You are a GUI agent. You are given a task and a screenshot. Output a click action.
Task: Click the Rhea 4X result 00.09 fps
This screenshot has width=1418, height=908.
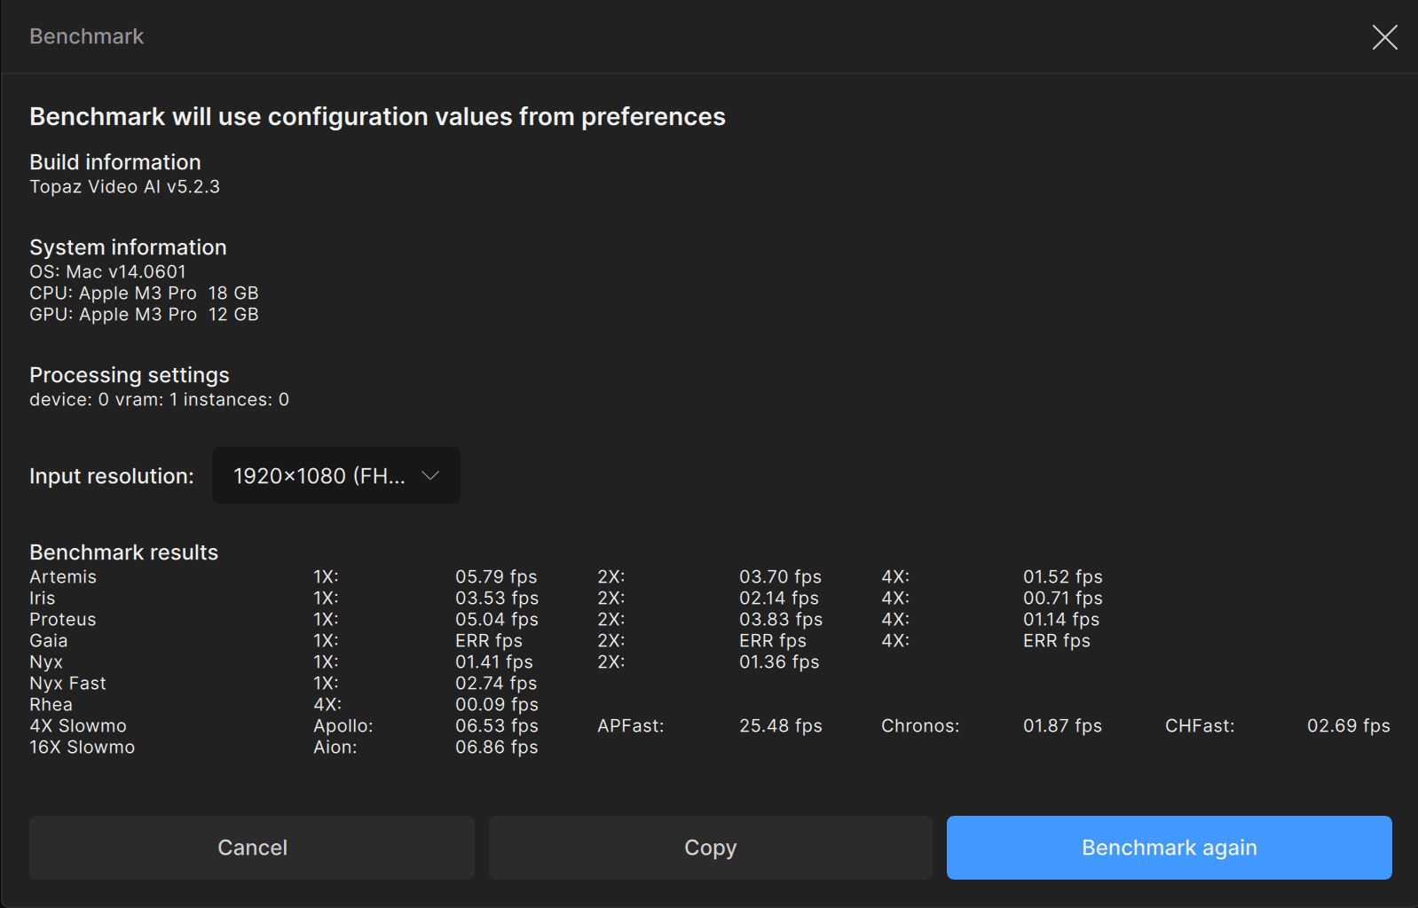497,705
